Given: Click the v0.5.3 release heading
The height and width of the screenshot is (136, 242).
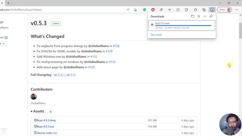Looking at the screenshot, I should coord(39,23).
